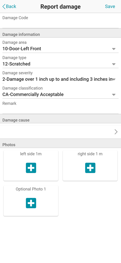Expand the Damage classification dropdown arrow
Viewport: 121px width, 263px height.
coord(114,95)
